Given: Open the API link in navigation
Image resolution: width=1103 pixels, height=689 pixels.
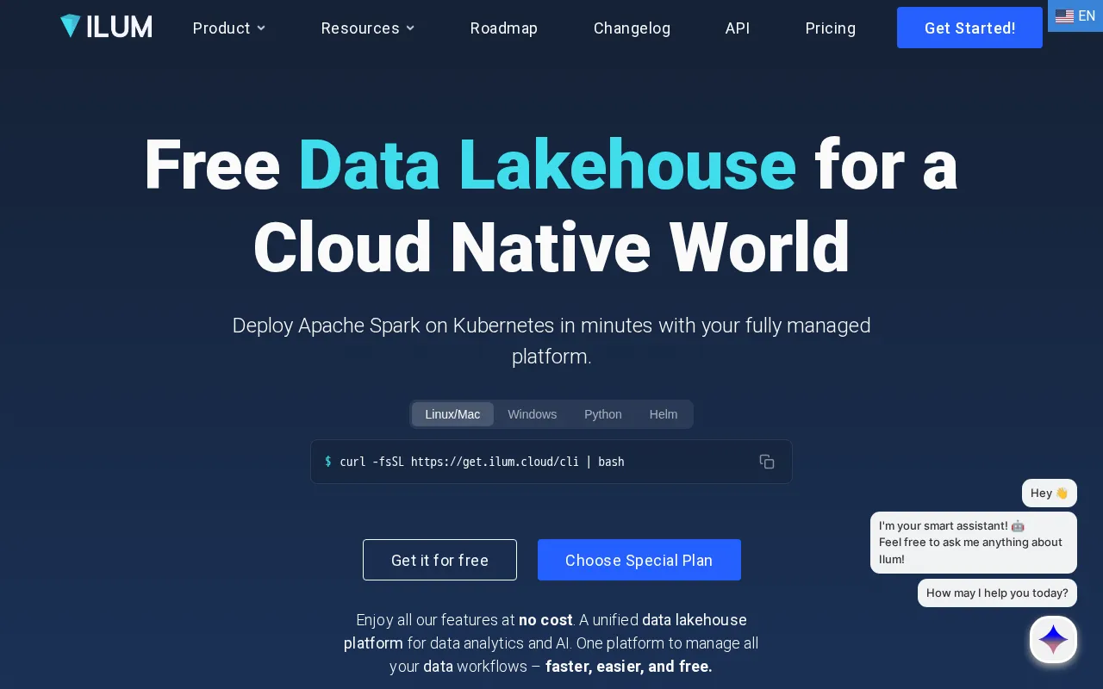Looking at the screenshot, I should pyautogui.click(x=738, y=28).
